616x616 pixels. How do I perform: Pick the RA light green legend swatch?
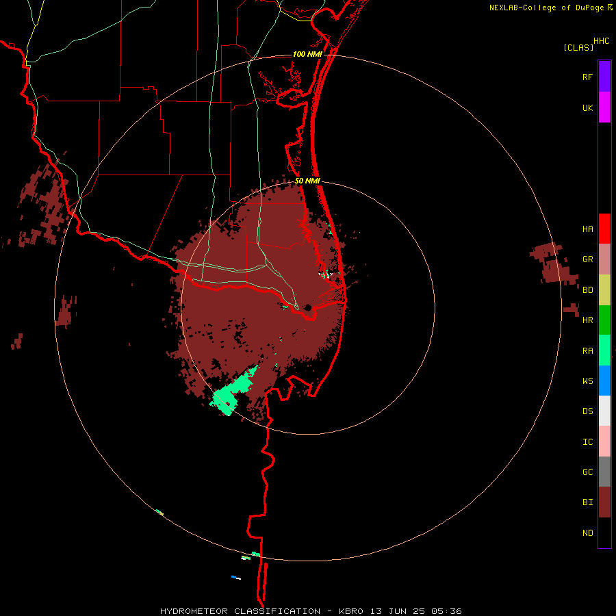pos(604,350)
